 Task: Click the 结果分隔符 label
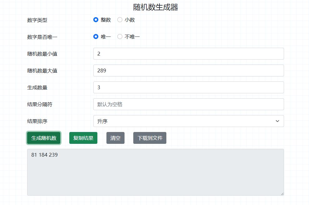(40, 104)
